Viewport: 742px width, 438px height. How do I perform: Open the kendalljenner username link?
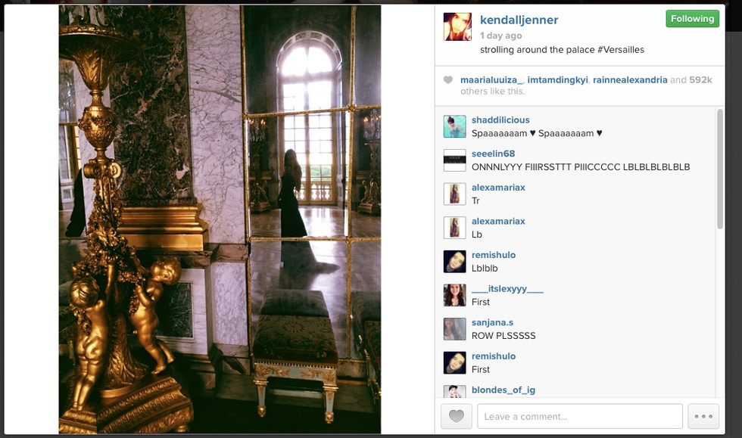pyautogui.click(x=519, y=20)
